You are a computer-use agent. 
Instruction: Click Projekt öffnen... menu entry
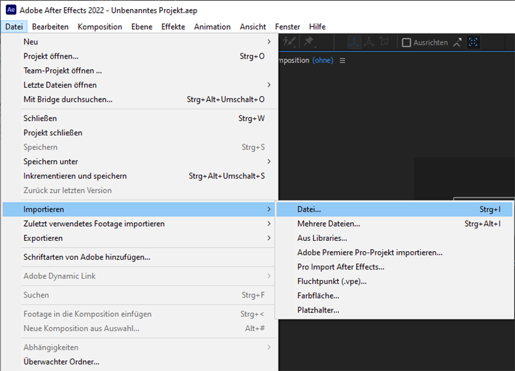click(x=51, y=57)
